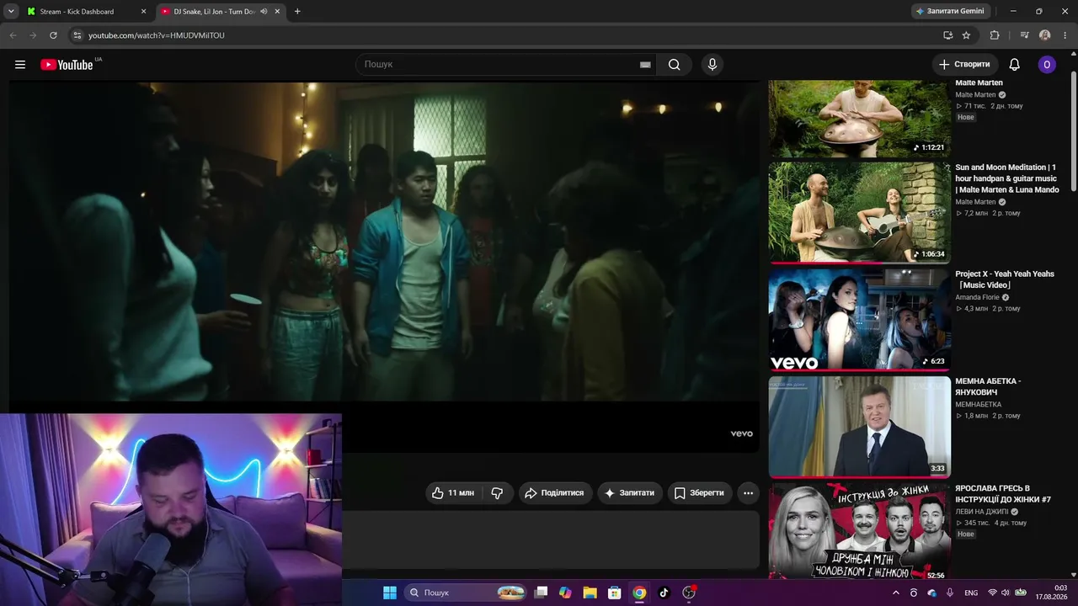The image size is (1078, 606).
Task: Open the YouTube guide hamburger menu
Action: tap(20, 65)
